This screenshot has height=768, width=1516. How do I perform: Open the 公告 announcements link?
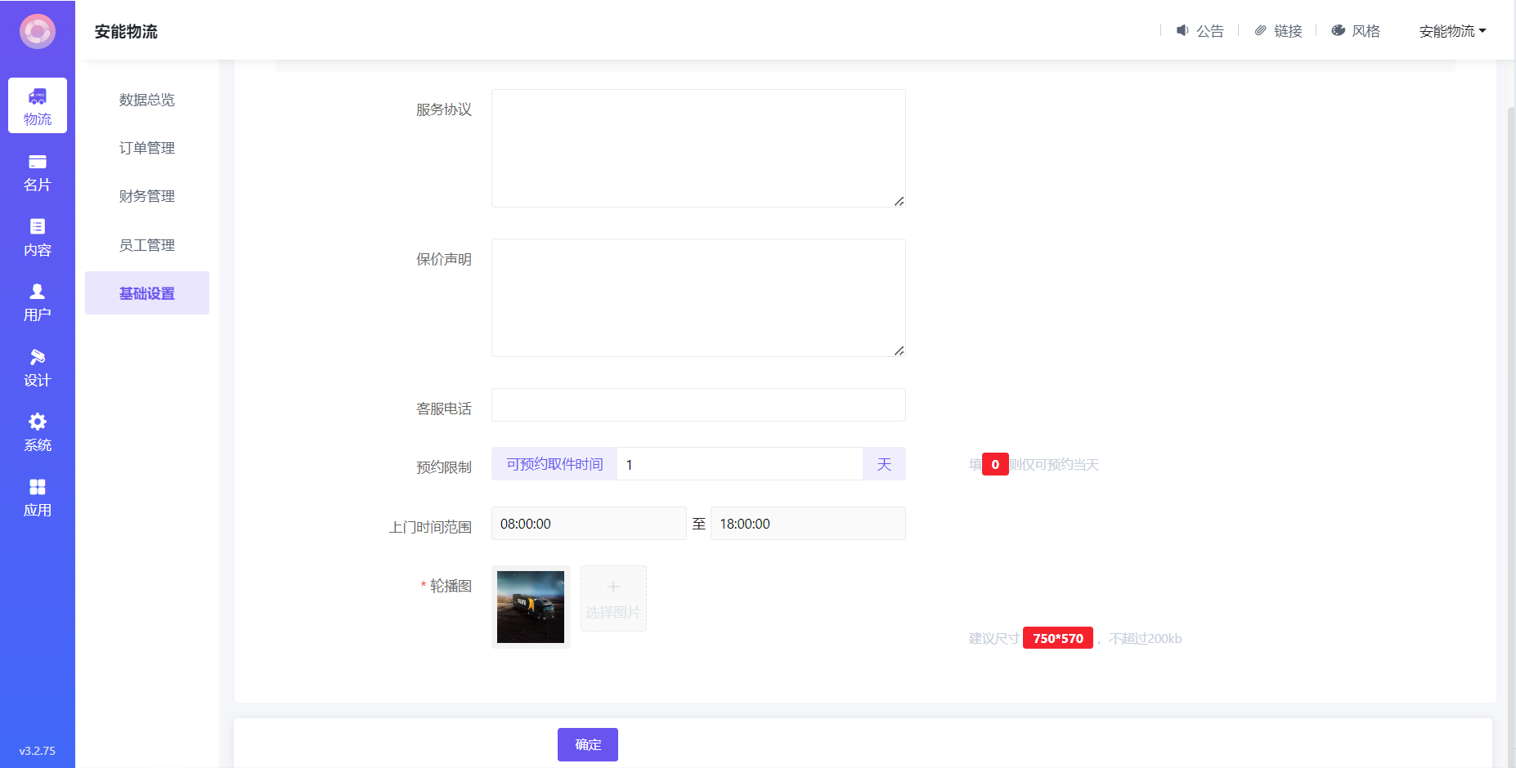coord(1200,31)
